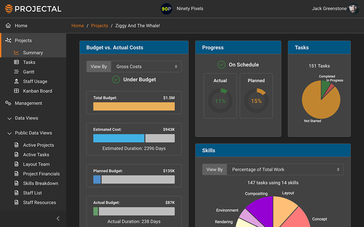The height and width of the screenshot is (227, 364).
Task: Click the Home house icon in sidebar
Action: [8, 25]
